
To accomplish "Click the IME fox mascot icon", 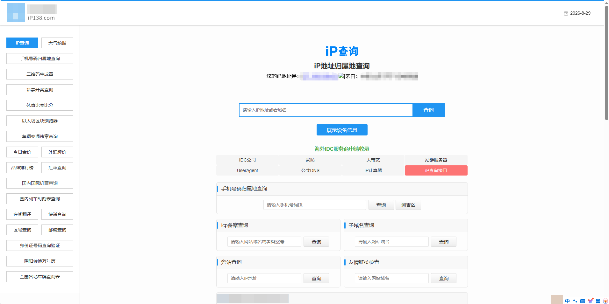I will (605, 301).
